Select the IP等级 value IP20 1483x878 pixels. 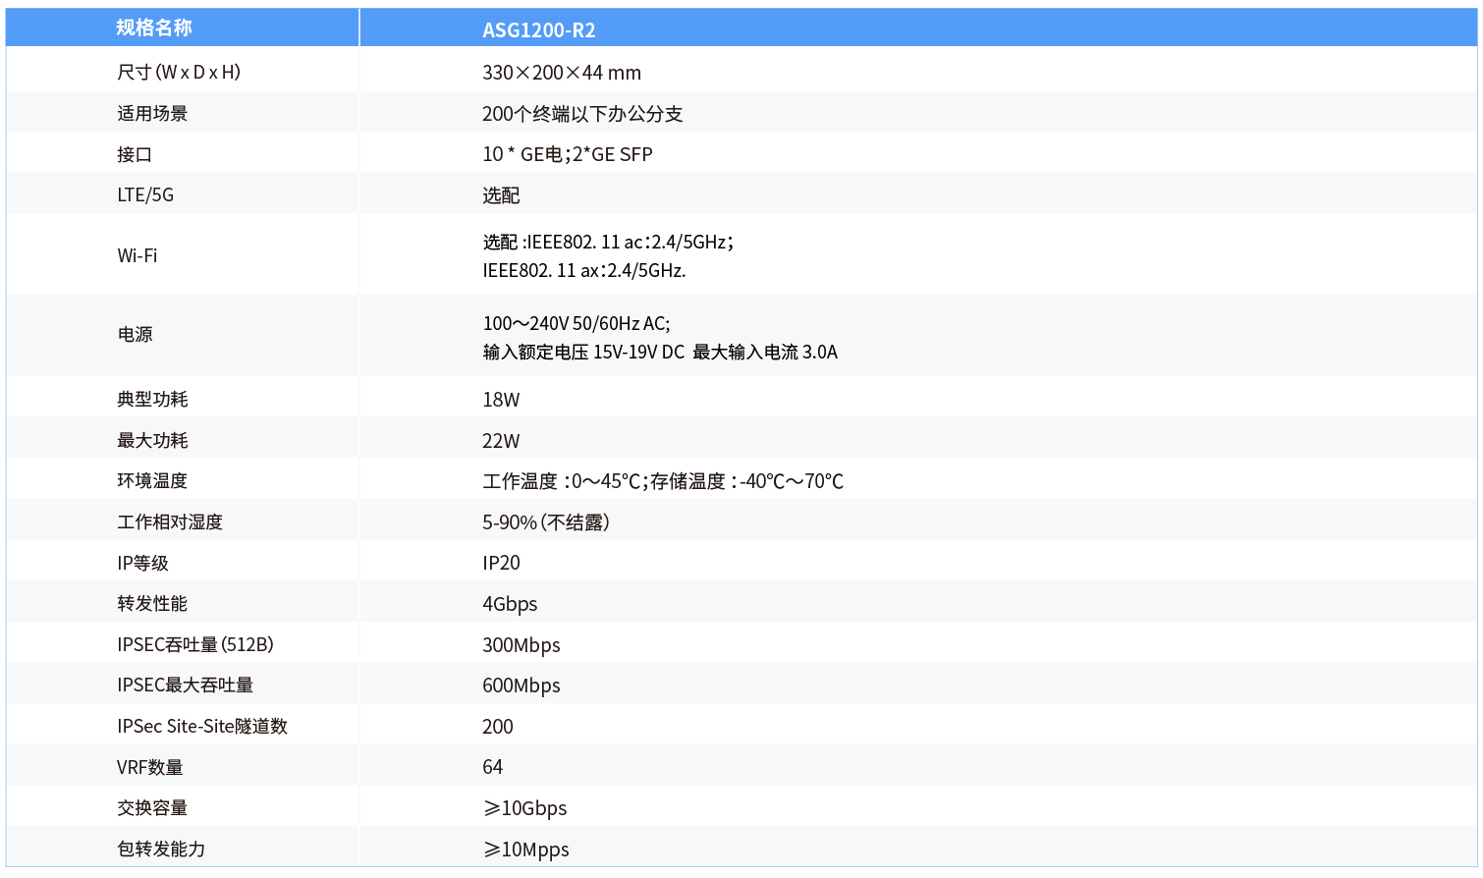[500, 562]
